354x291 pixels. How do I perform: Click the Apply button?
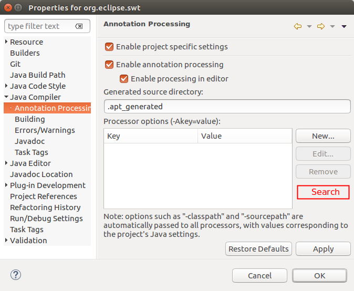pyautogui.click(x=323, y=249)
